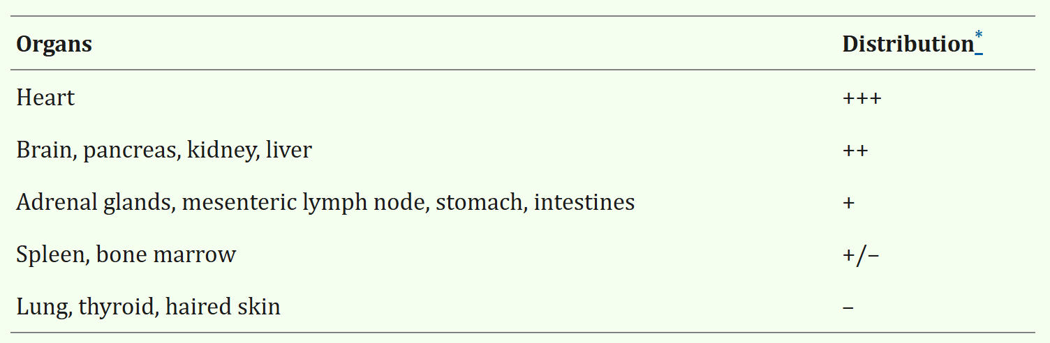Select the Lung, thyroid, haired skin cell
Screen dimensions: 1050x343
pyautogui.click(x=148, y=307)
